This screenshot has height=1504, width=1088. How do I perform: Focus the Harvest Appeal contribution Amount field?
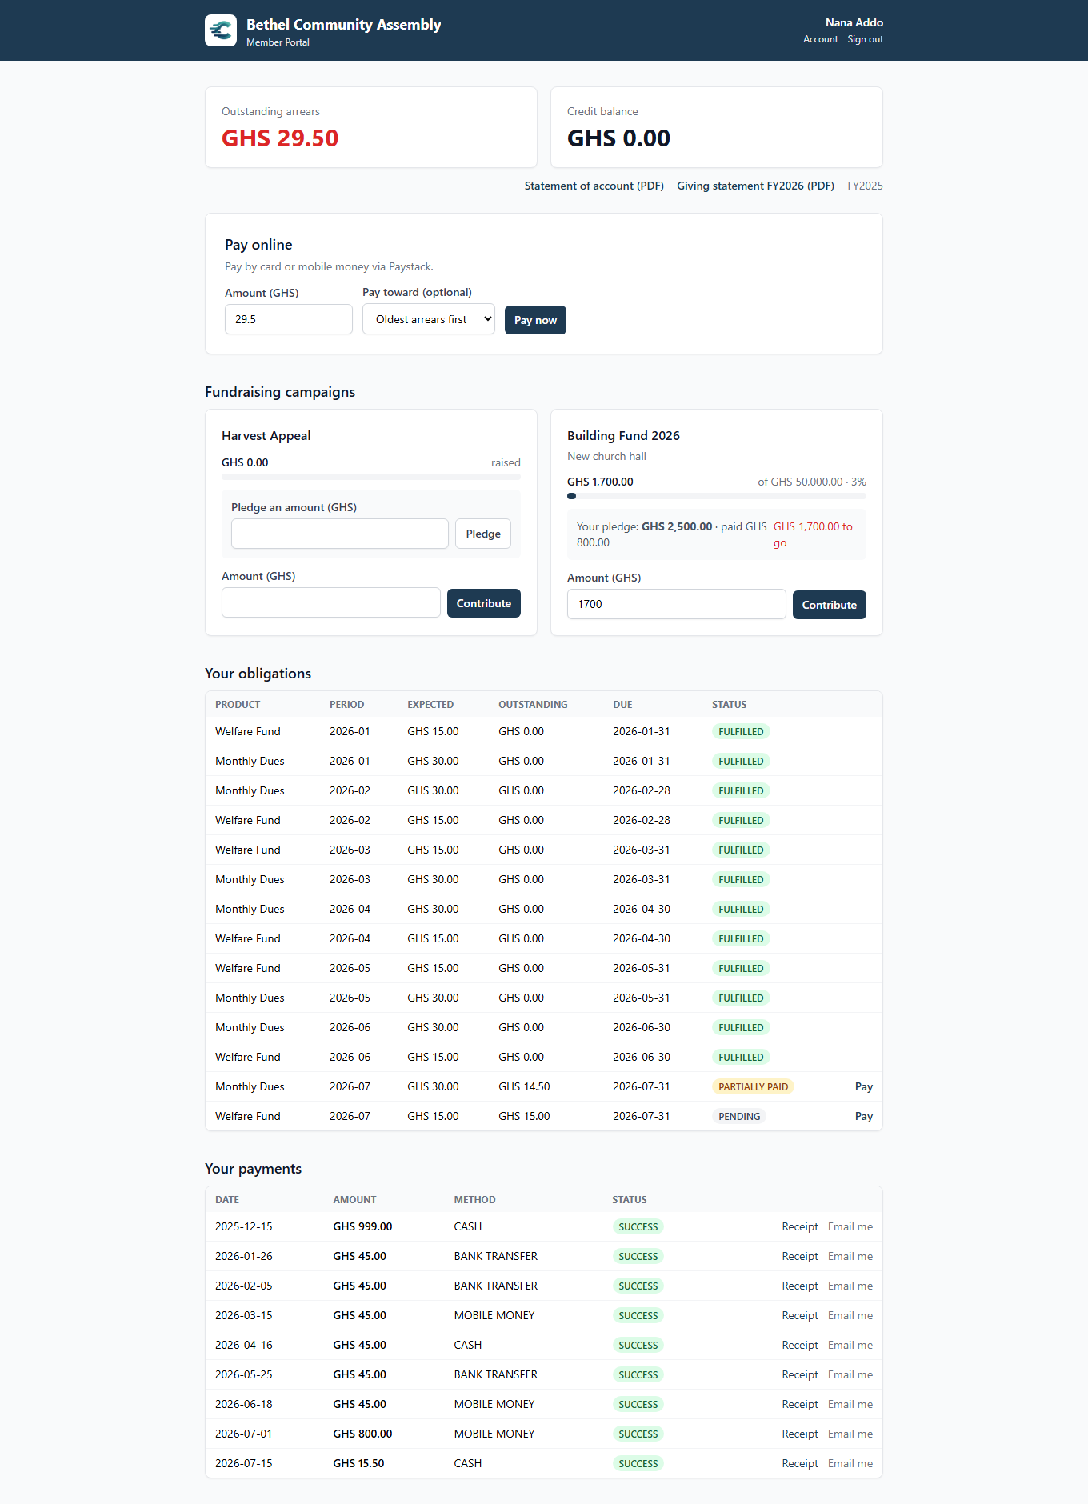pos(331,602)
